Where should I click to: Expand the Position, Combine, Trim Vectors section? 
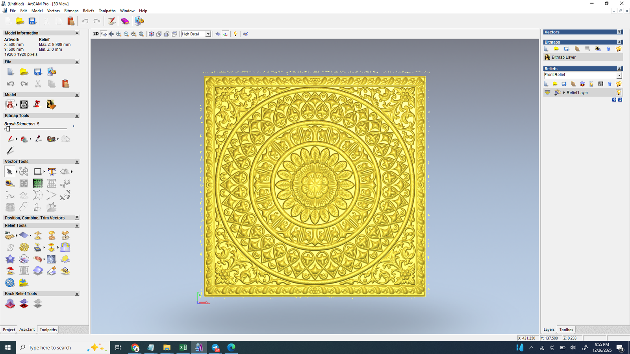pyautogui.click(x=77, y=218)
